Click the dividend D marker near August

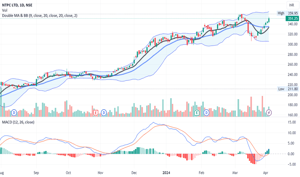pos(14,113)
